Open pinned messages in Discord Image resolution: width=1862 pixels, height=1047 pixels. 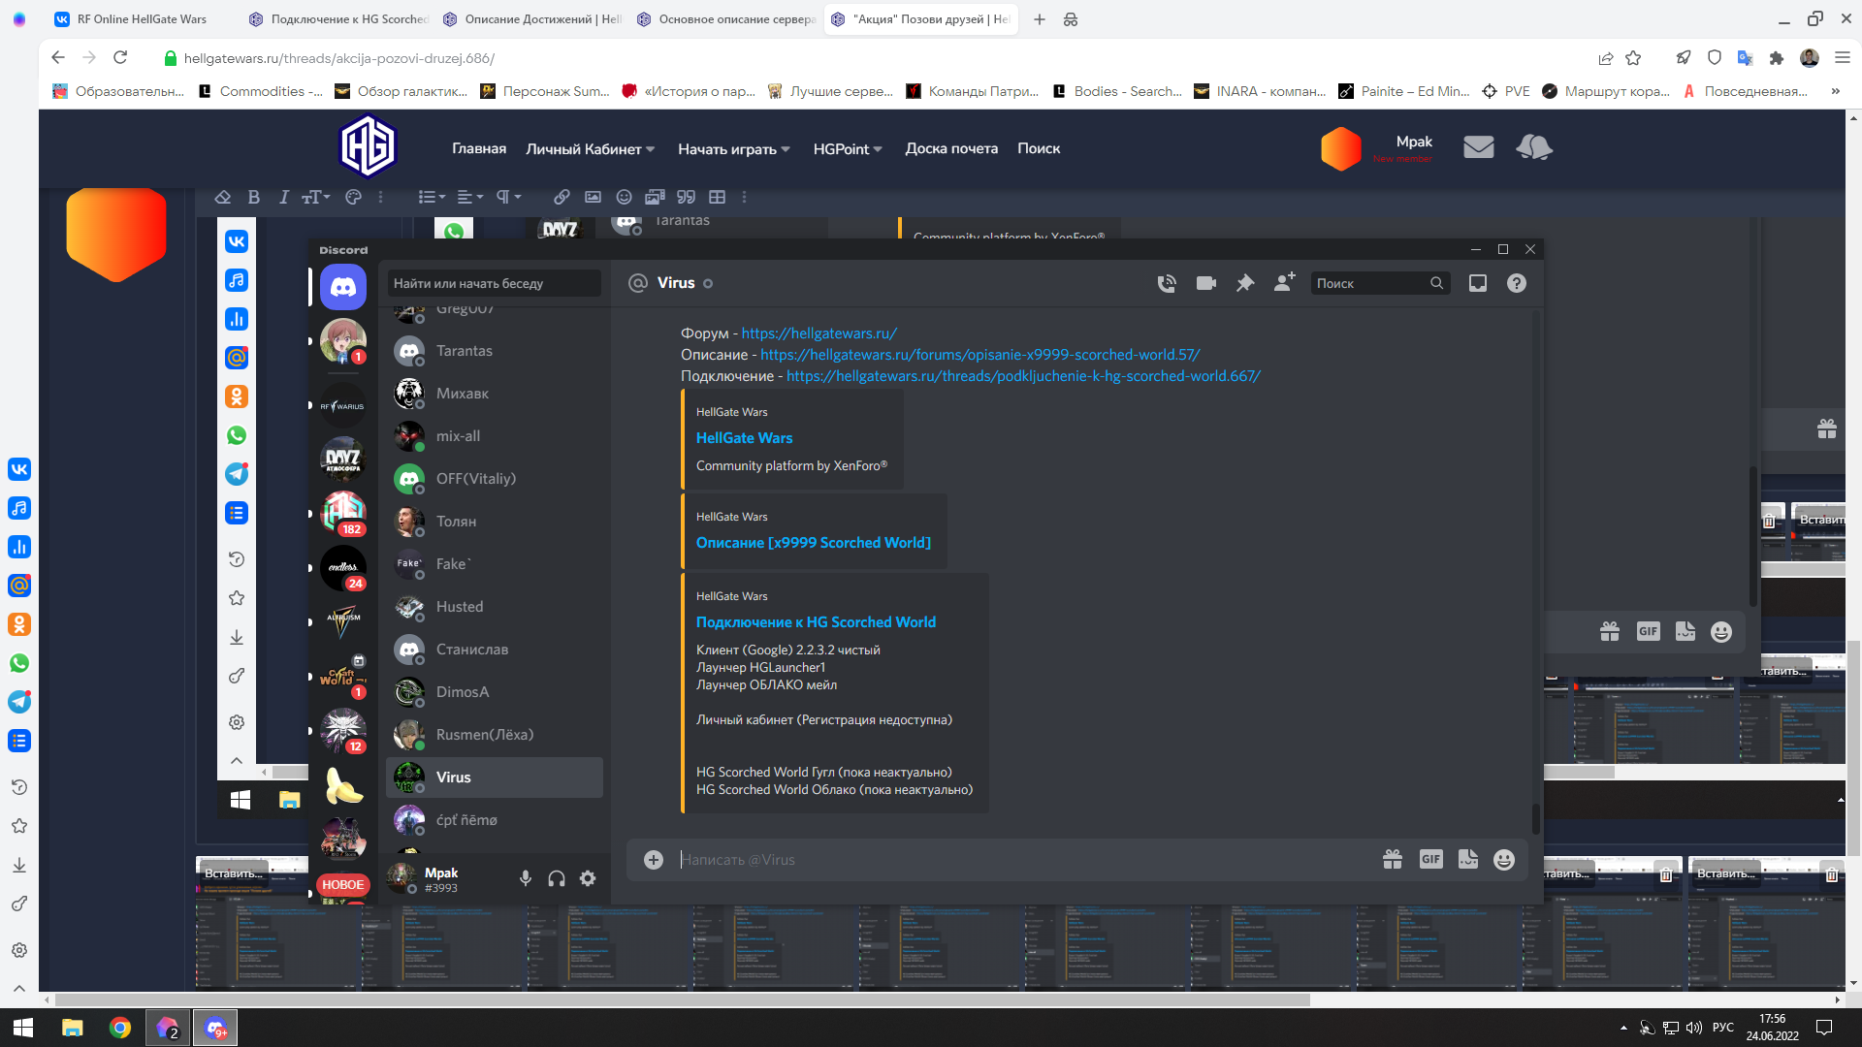pyautogui.click(x=1245, y=283)
